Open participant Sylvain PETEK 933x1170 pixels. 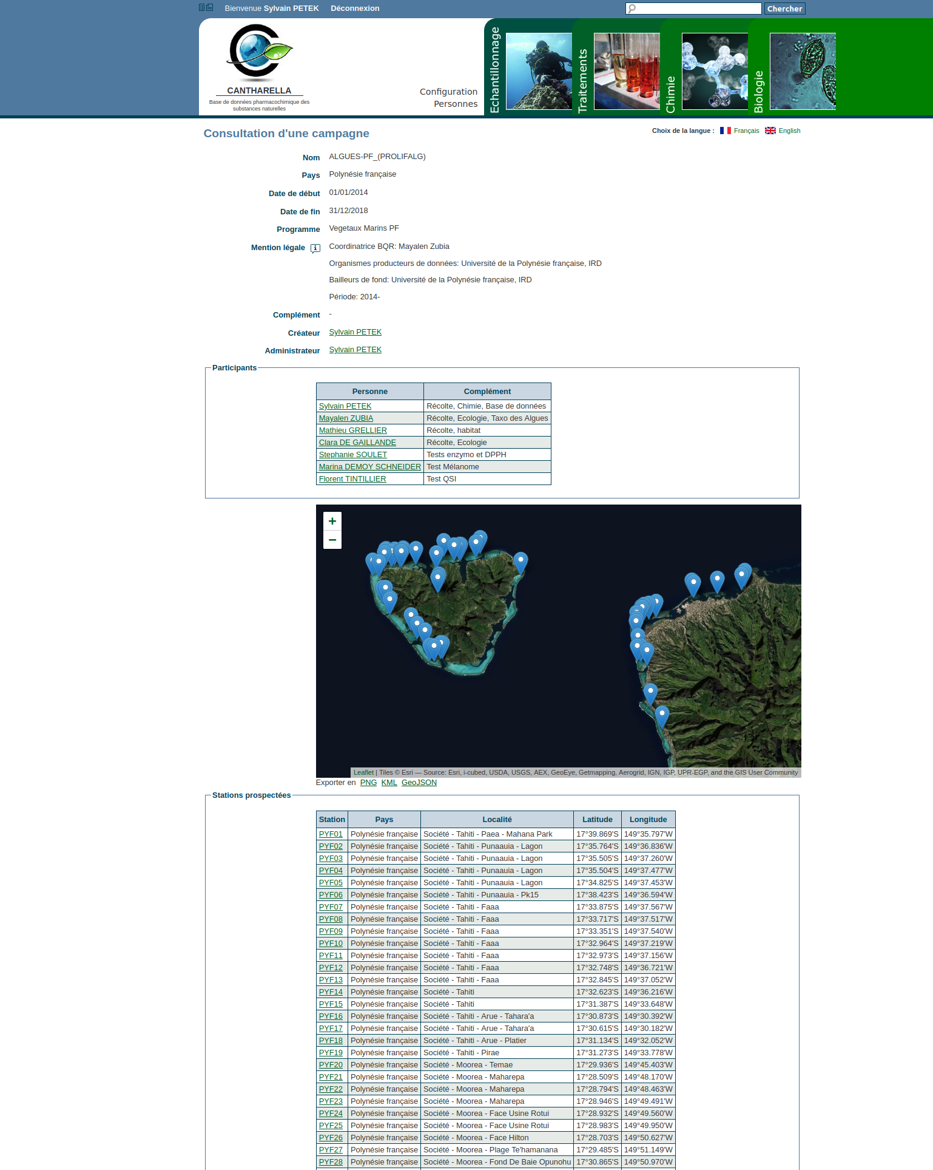[x=345, y=406]
